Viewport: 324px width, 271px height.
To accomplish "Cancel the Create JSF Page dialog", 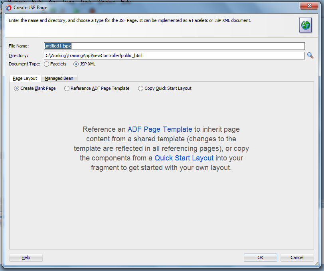I will click(x=297, y=257).
